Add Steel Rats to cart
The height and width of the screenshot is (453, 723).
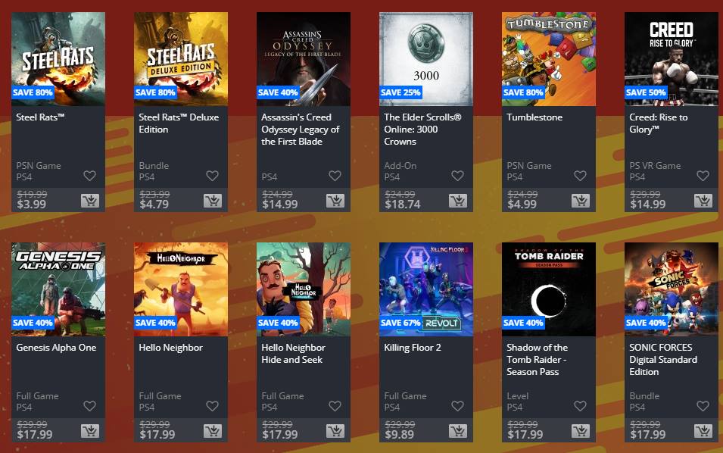click(90, 201)
